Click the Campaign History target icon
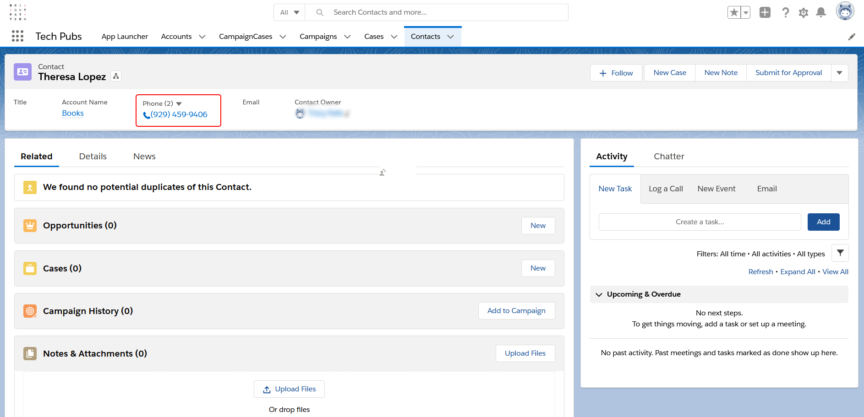 click(30, 311)
